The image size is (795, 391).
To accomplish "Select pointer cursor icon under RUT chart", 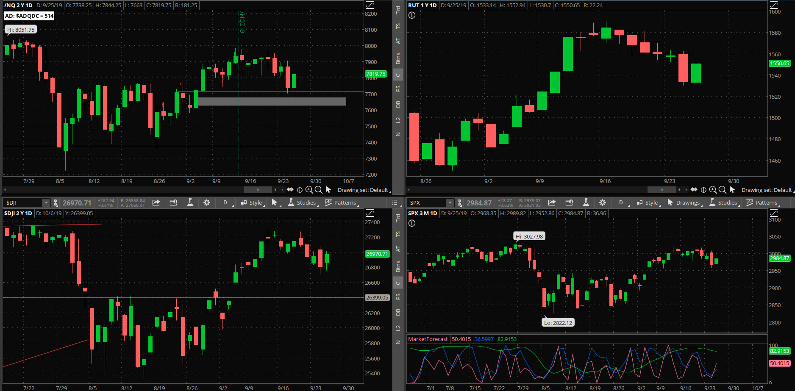I will pos(732,190).
